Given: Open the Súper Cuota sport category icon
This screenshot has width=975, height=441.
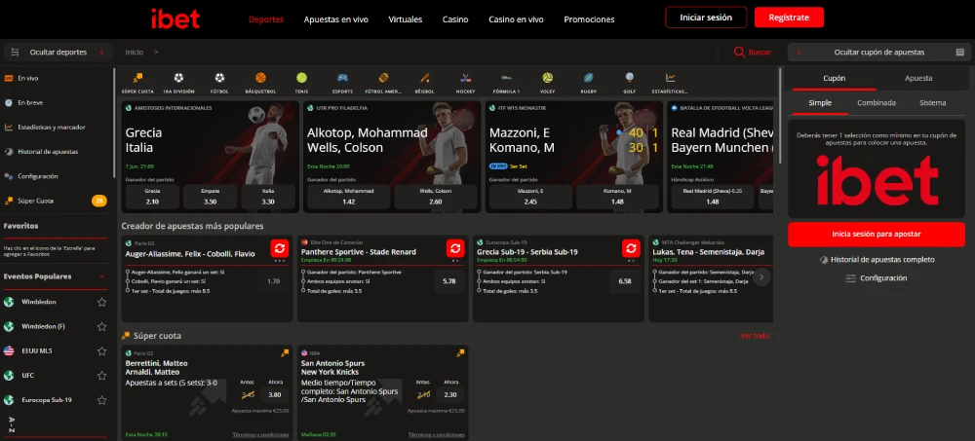Looking at the screenshot, I should point(137,78).
